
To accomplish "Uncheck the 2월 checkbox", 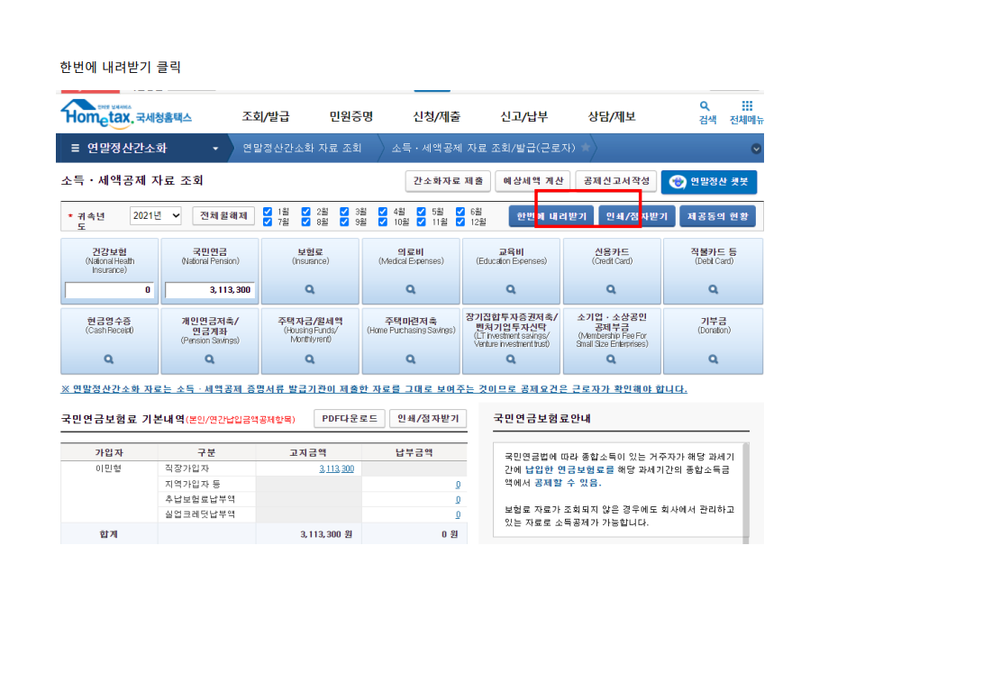I will [306, 212].
